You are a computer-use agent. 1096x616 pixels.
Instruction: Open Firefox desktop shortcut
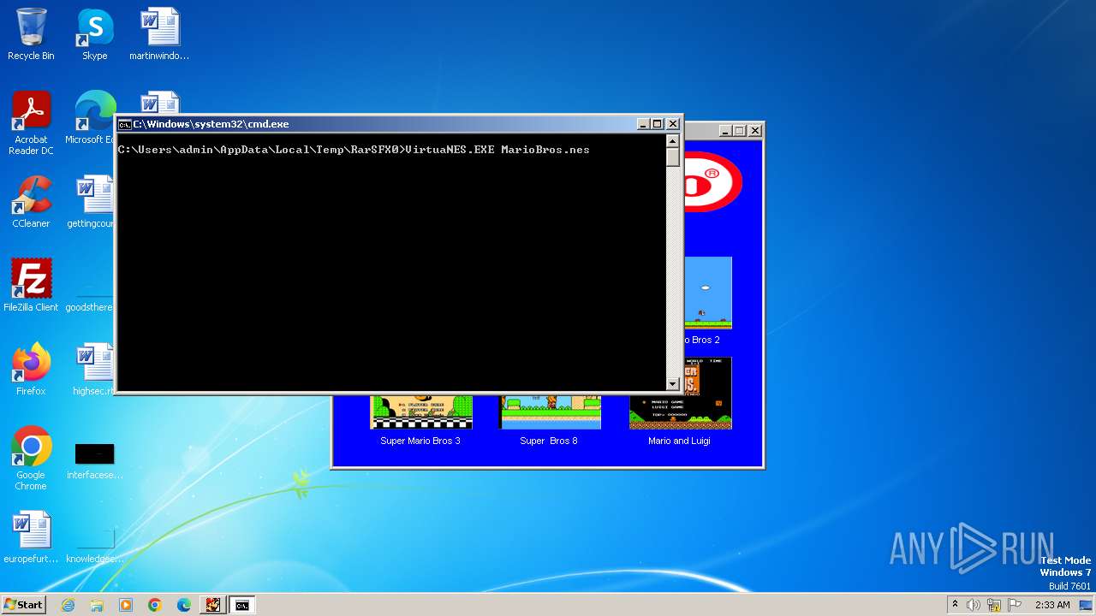point(31,369)
